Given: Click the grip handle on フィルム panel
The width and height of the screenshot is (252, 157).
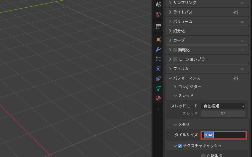Looking at the screenshot, I should coord(243,69).
